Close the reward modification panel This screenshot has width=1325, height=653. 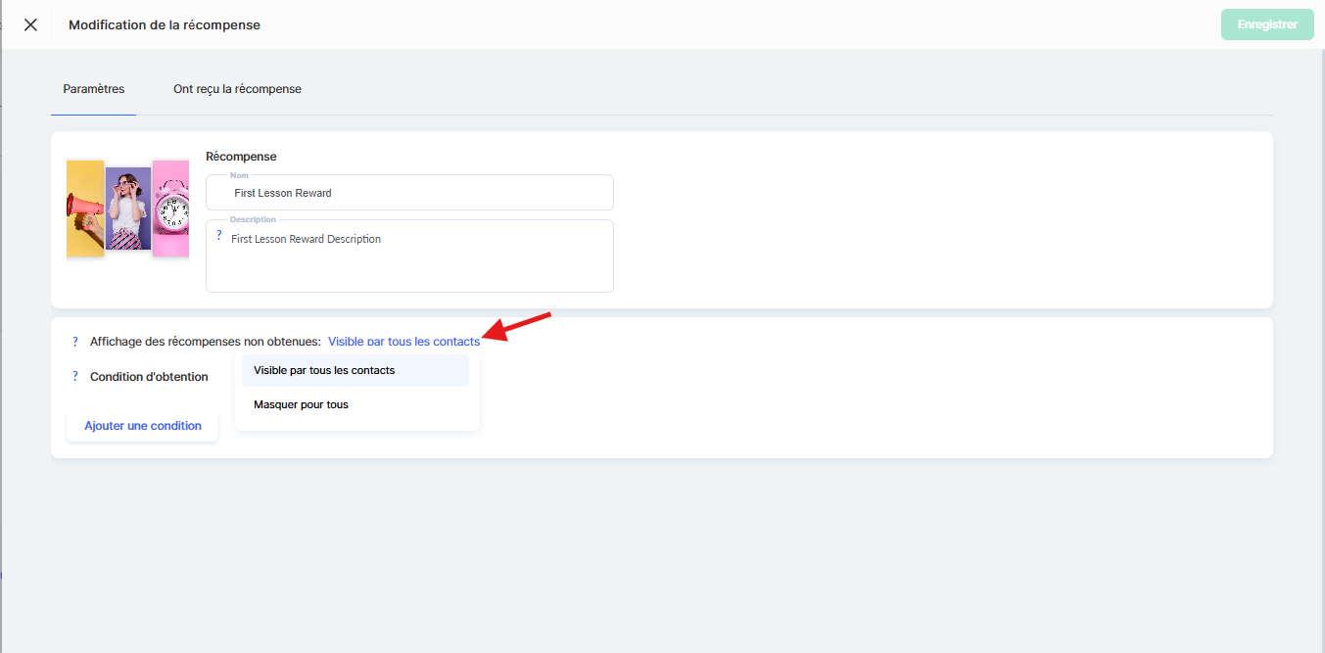pos(30,24)
